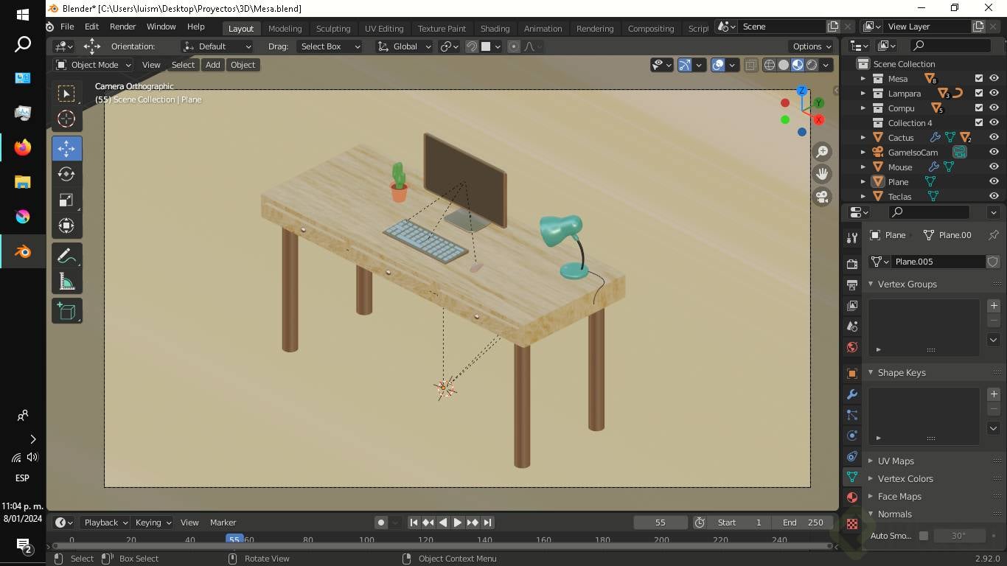Click the Options button in the header
Viewport: 1007px width, 566px height.
coord(812,46)
